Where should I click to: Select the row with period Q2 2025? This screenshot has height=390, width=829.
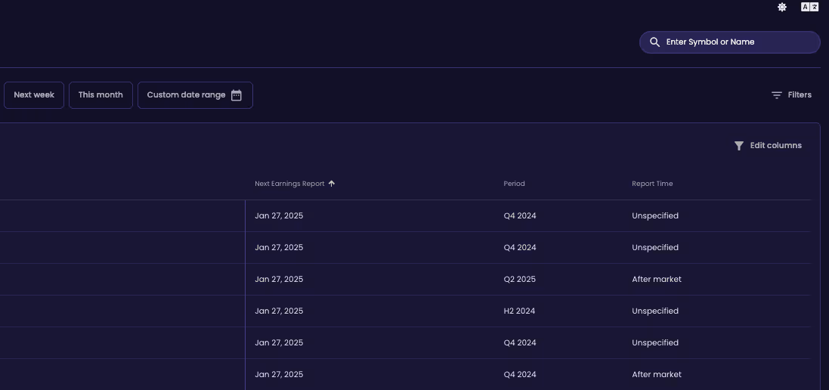coord(405,279)
